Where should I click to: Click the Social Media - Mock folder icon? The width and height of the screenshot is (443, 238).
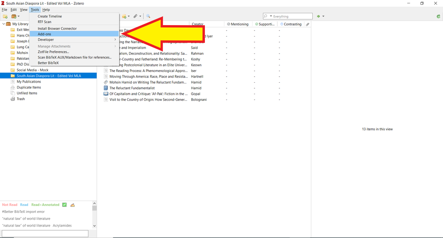(13, 70)
